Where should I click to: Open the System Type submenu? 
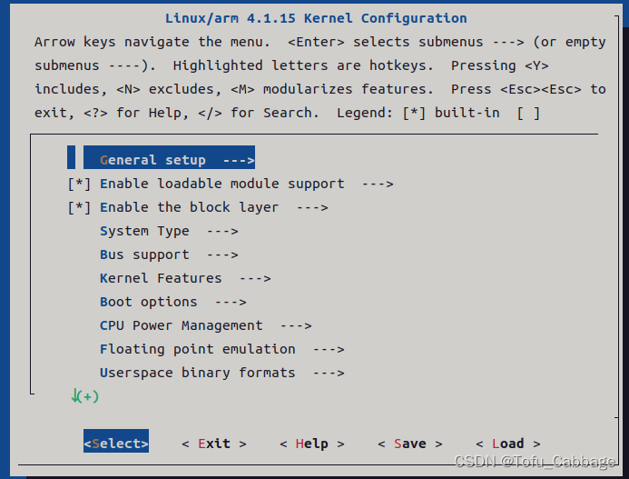coord(169,231)
